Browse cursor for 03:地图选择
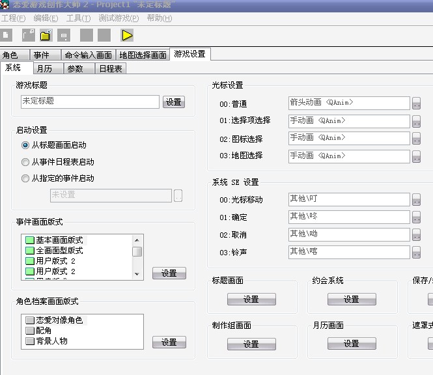The width and height of the screenshot is (433, 375). 417,156
